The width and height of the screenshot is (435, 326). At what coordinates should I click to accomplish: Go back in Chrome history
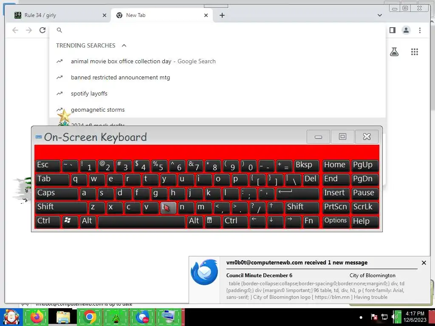pos(15,30)
